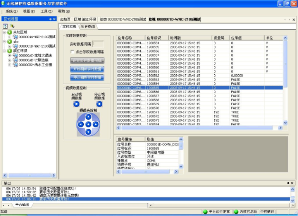The height and width of the screenshot is (216, 298).
Task: Collapse the 未知区域 tree node
Action: pyautogui.click(x=4, y=32)
